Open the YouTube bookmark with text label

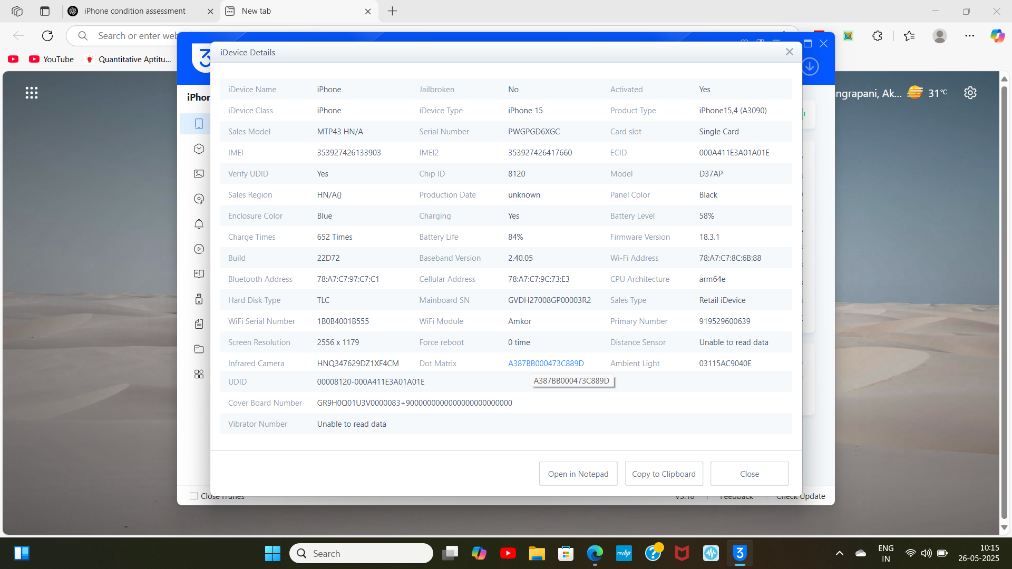(51, 59)
